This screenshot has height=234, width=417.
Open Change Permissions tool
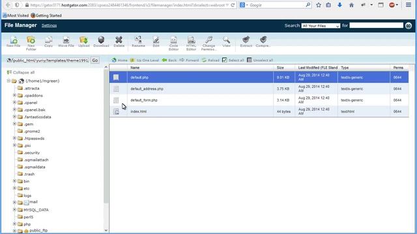pyautogui.click(x=208, y=44)
